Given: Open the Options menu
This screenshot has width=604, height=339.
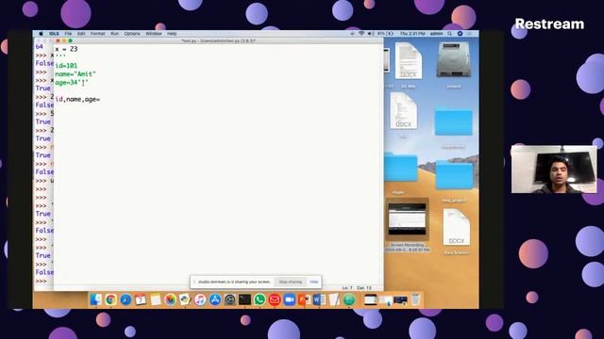Looking at the screenshot, I should [132, 34].
